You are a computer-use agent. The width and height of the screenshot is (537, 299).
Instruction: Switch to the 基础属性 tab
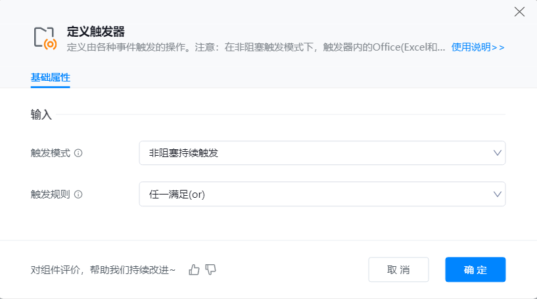[51, 78]
